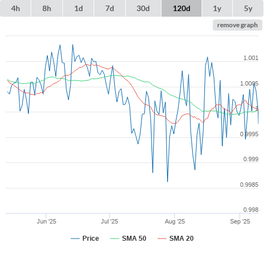Click the Jun '25 axis label

(x=46, y=221)
